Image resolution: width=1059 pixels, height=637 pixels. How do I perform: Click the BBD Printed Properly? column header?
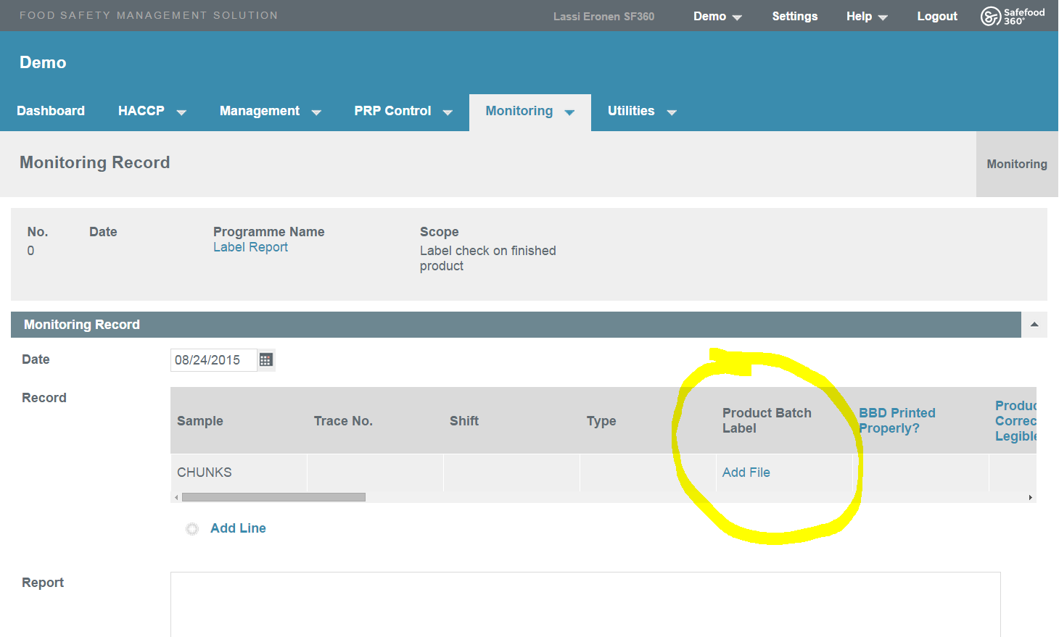click(897, 420)
